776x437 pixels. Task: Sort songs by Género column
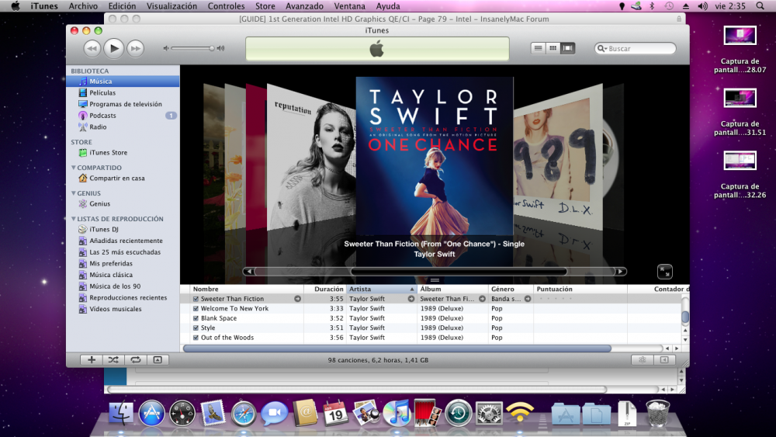pos(511,289)
